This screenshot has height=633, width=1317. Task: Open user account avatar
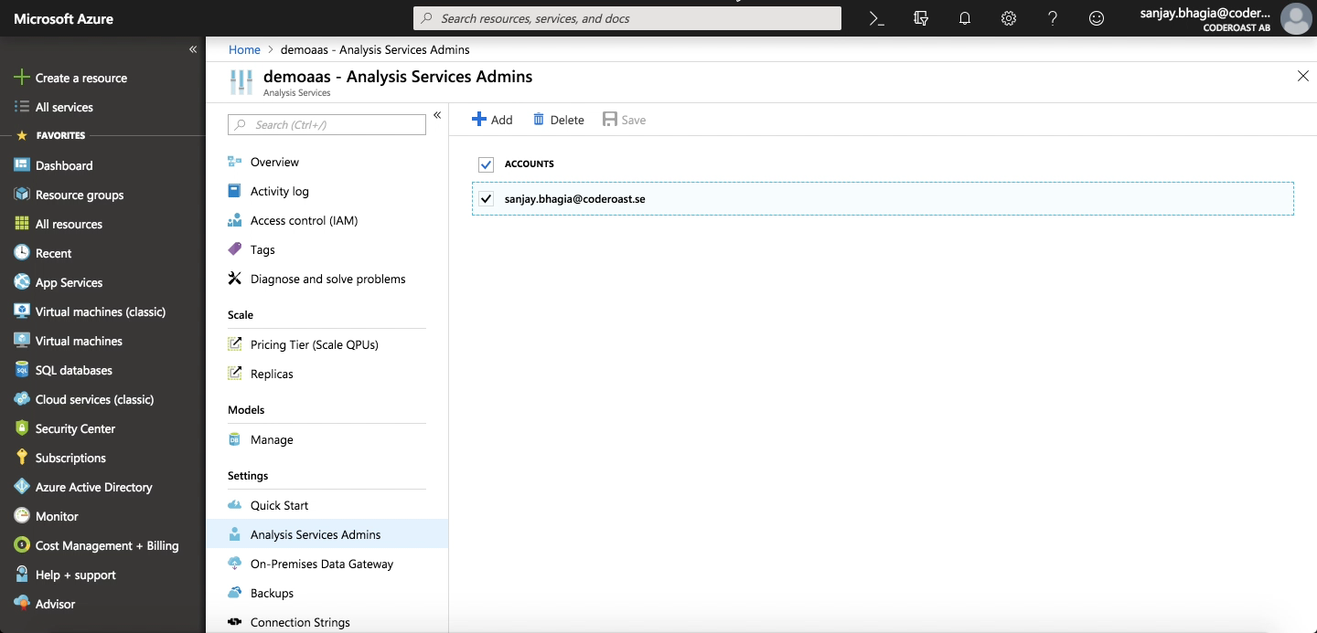1296,18
